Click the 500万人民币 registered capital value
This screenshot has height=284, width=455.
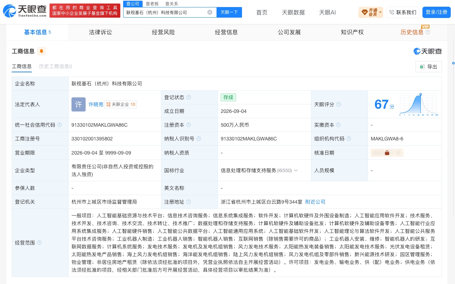pyautogui.click(x=235, y=125)
